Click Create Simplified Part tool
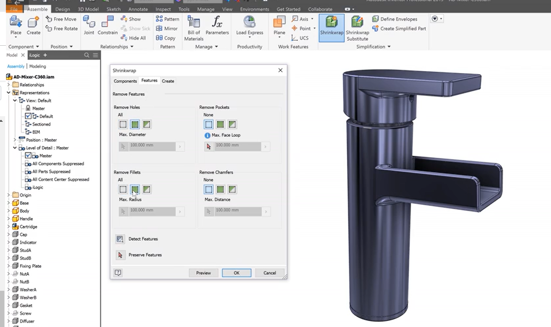551x327 pixels. (399, 28)
